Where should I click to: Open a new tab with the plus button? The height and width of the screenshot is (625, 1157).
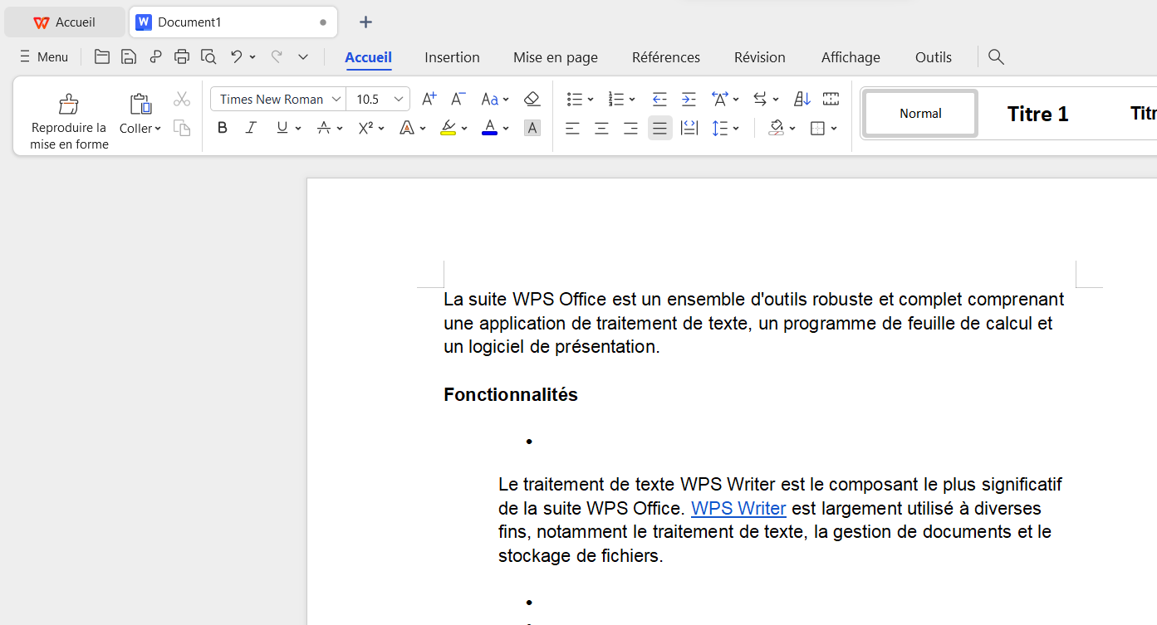point(365,22)
